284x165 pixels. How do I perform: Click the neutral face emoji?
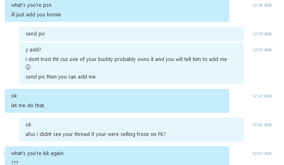28,67
